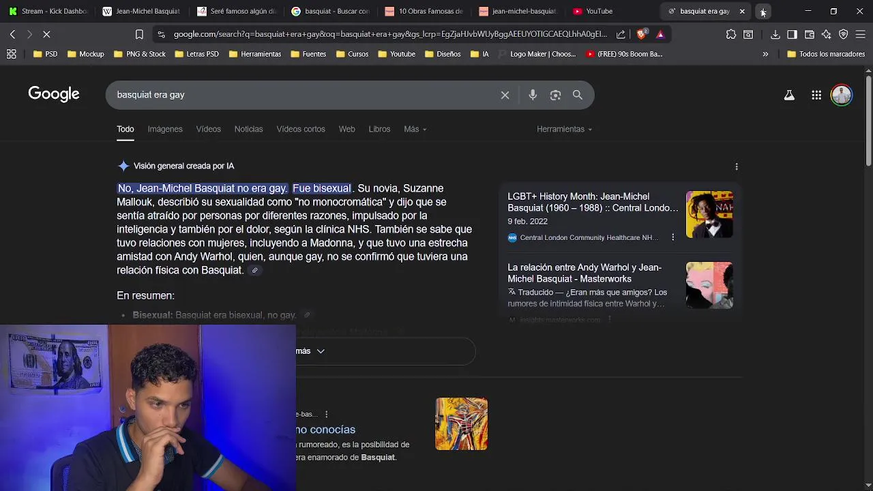The height and width of the screenshot is (491, 873).
Task: Show hidden bookmarks with double chevron
Action: [765, 54]
